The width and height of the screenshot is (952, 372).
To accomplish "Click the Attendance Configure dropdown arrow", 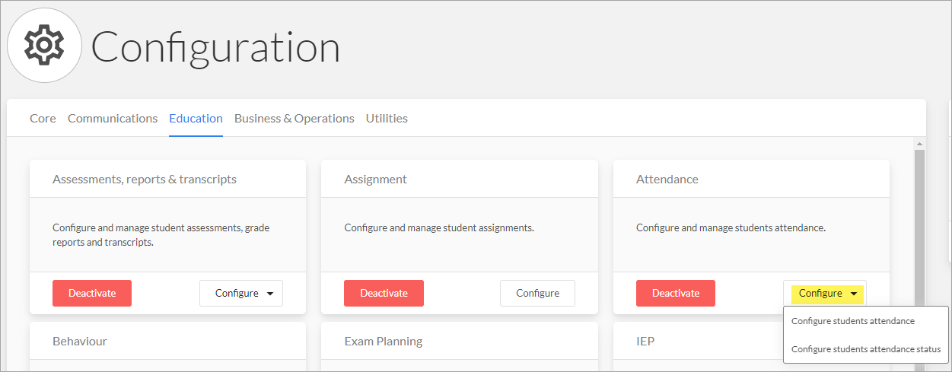I will click(854, 294).
